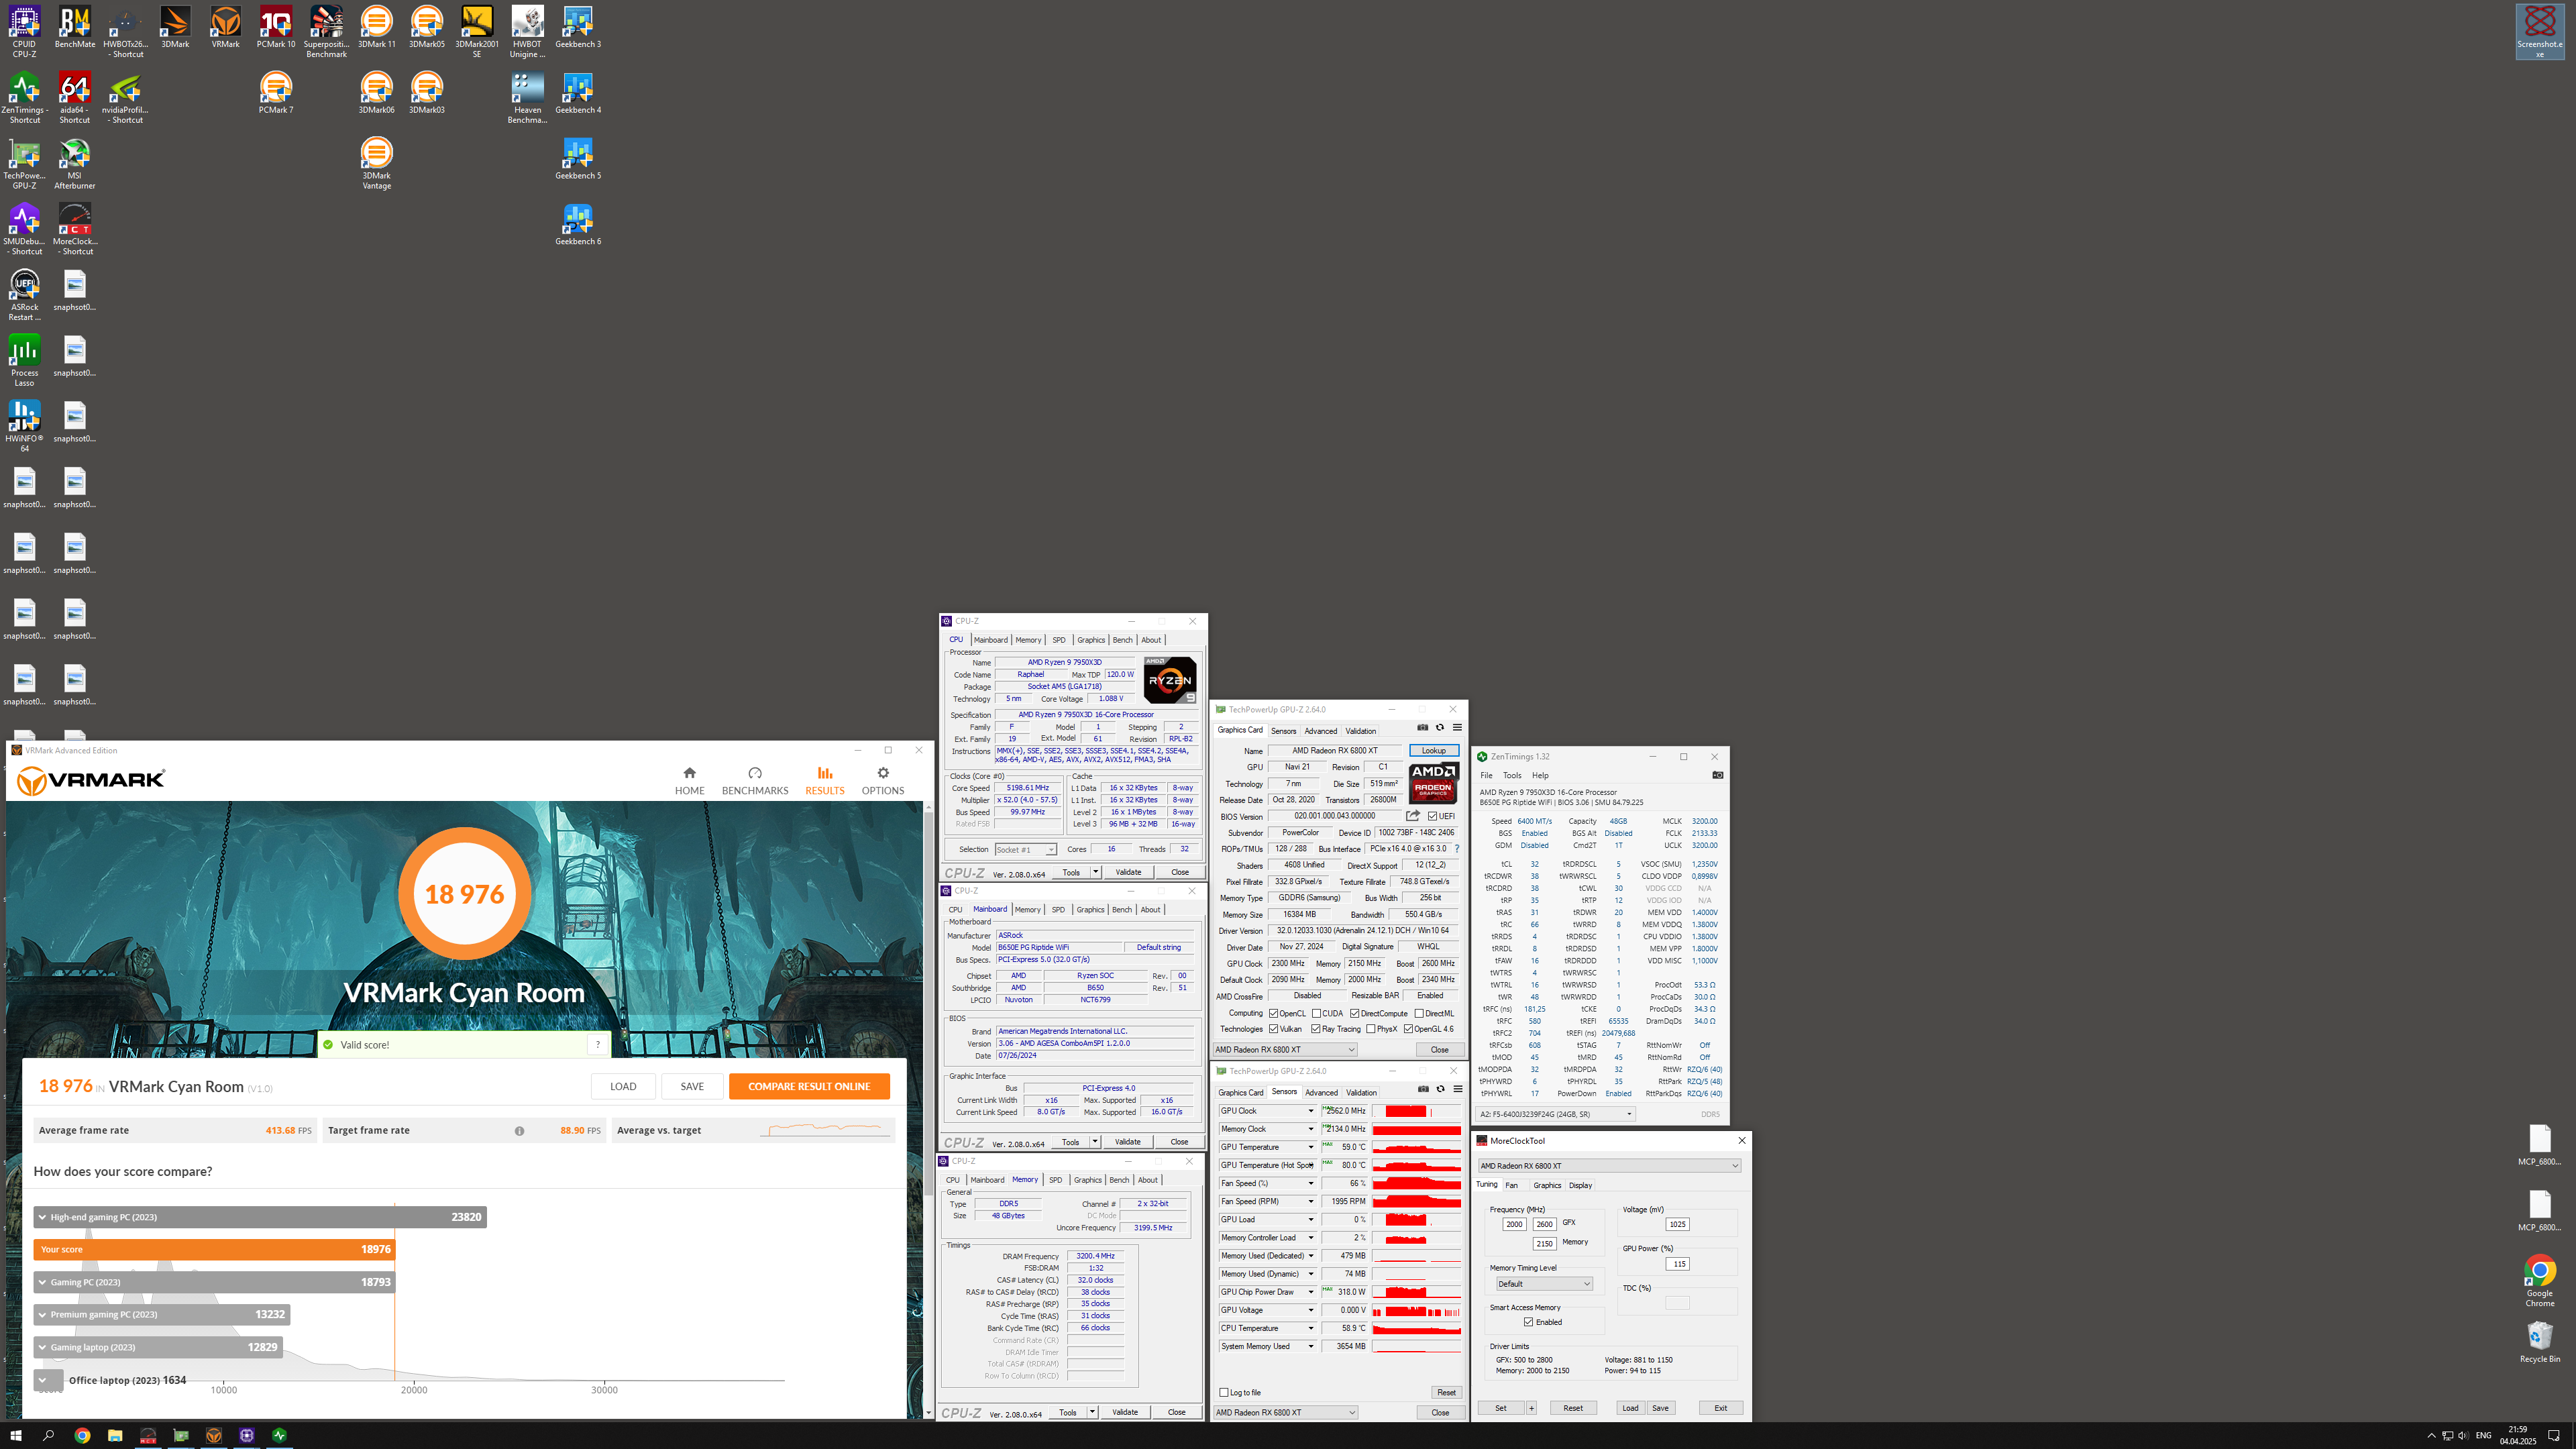
Task: Click the Exit button in MoreClockTool
Action: point(1721,1408)
